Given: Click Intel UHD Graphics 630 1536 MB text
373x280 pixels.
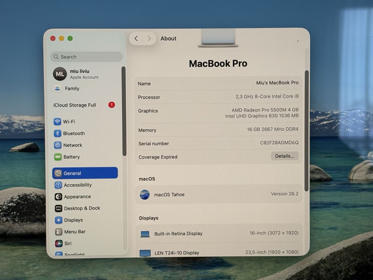Looking at the screenshot, I should tap(262, 116).
